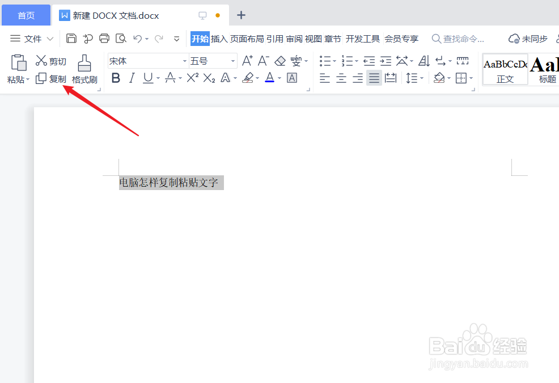Image resolution: width=559 pixels, height=383 pixels.
Task: Toggle strikethrough text formatting
Action: (170, 78)
